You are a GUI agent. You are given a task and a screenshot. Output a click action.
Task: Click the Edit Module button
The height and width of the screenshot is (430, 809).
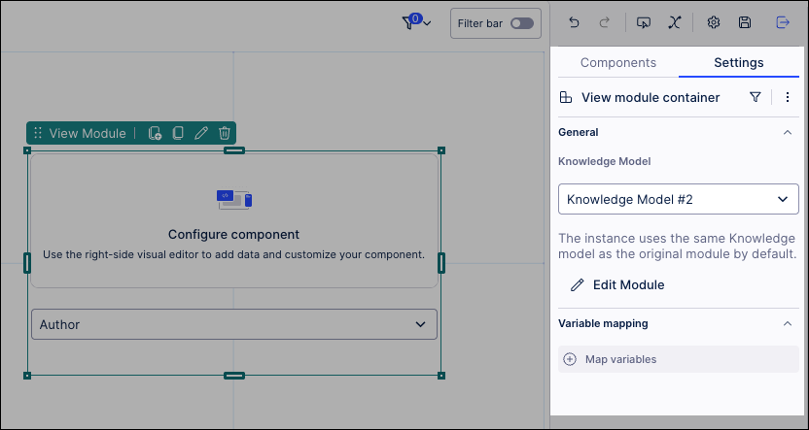pyautogui.click(x=618, y=284)
